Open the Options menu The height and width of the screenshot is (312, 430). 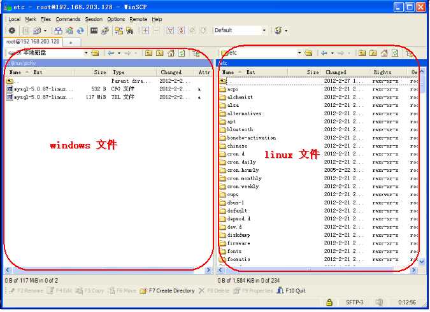[116, 19]
